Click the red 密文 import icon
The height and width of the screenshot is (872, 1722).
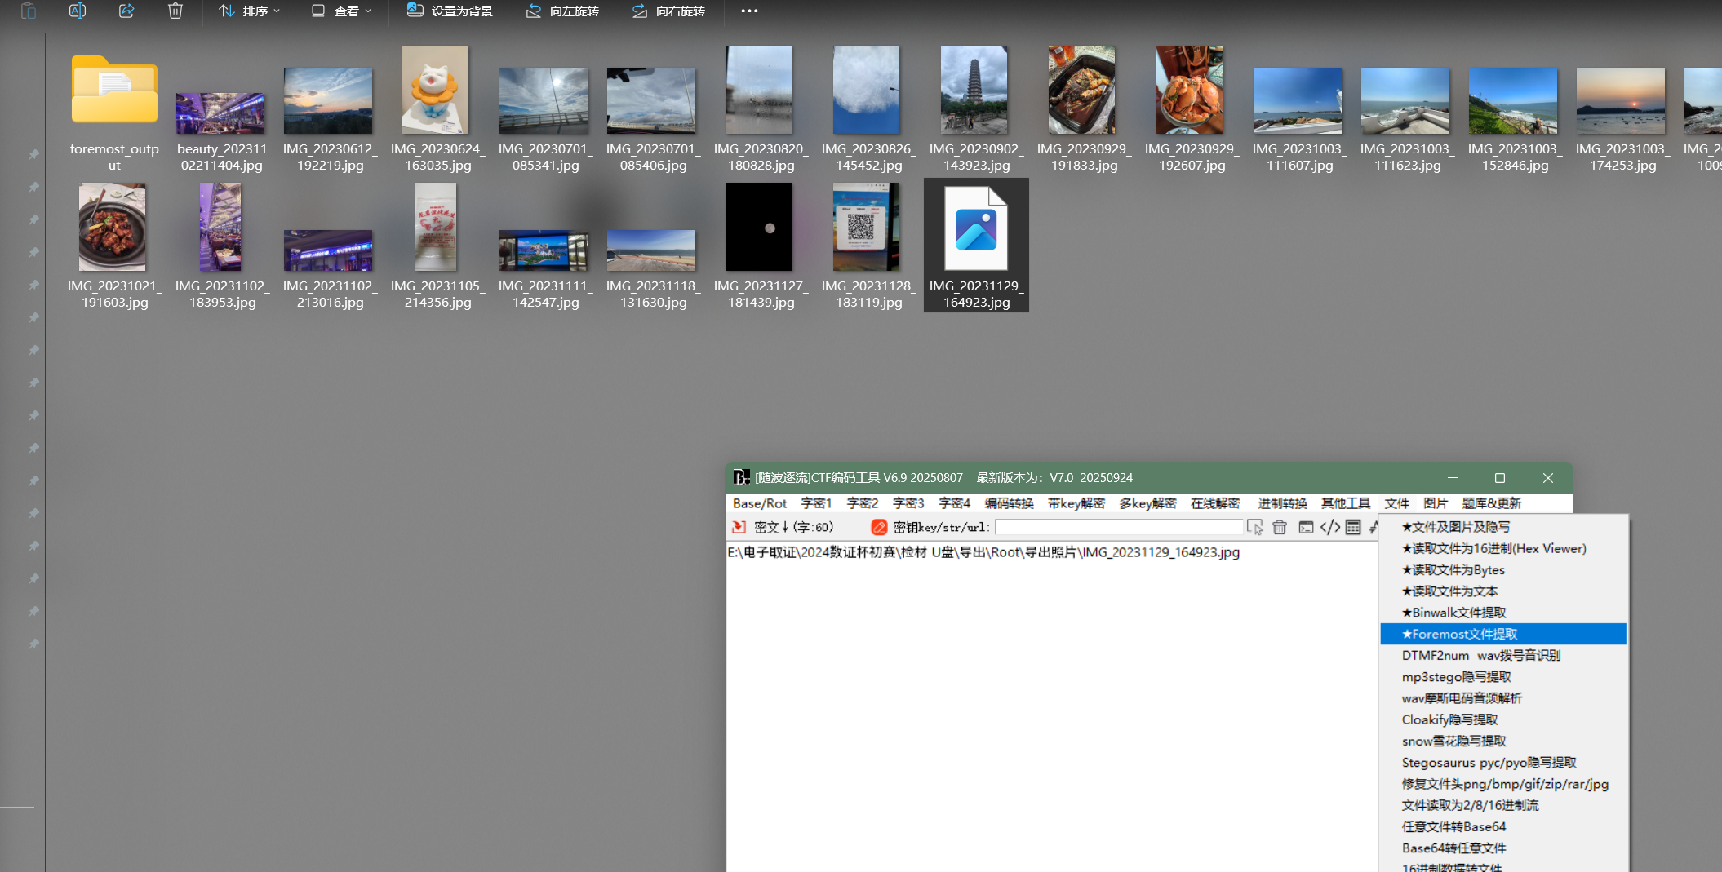tap(739, 527)
